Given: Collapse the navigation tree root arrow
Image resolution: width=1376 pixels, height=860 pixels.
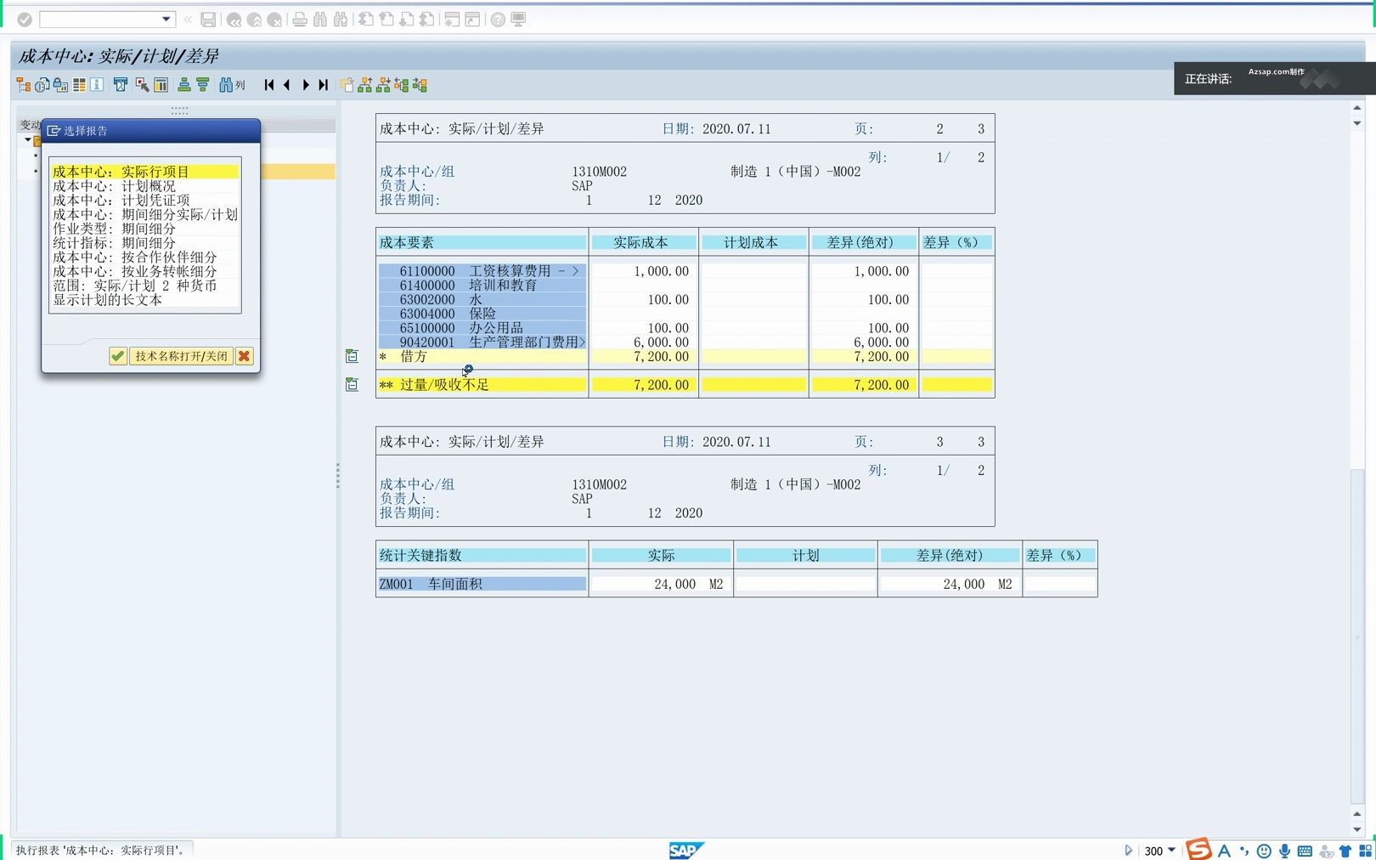Looking at the screenshot, I should click(x=28, y=139).
